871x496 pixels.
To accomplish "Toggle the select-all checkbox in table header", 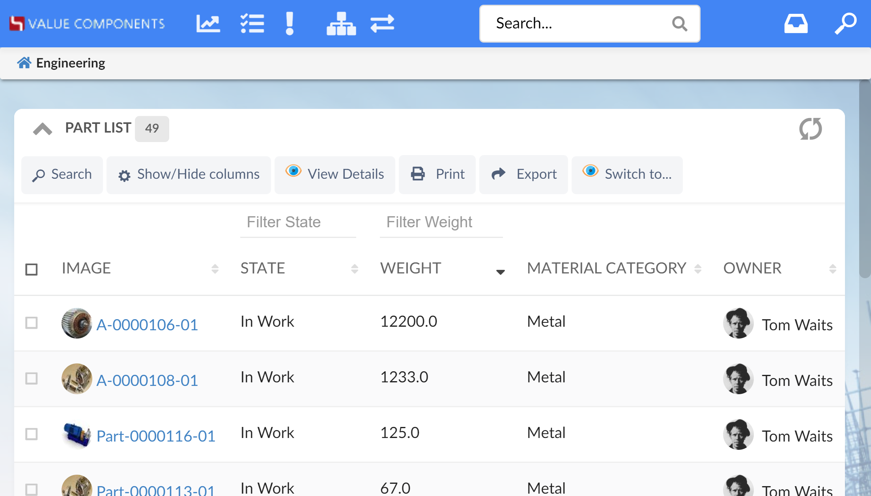I will point(32,270).
